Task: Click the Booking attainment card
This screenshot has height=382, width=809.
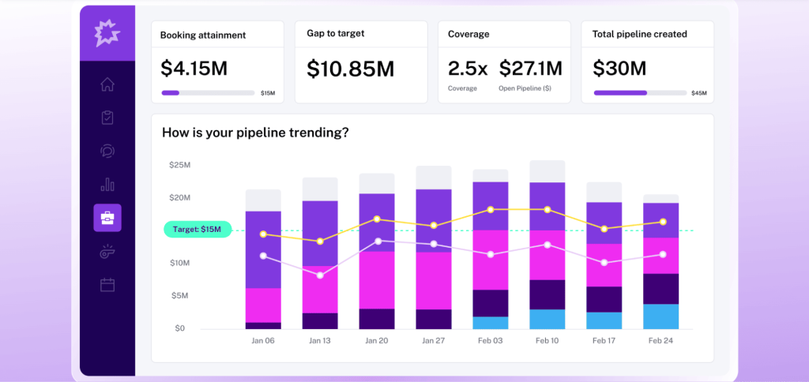Action: pyautogui.click(x=217, y=62)
